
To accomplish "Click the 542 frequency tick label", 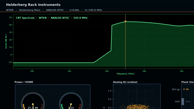I will 69,71.
